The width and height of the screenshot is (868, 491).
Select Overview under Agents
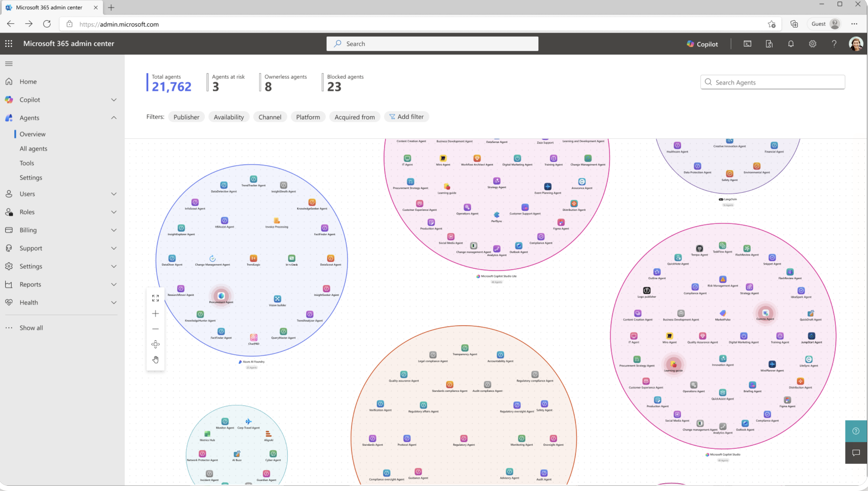pyautogui.click(x=32, y=134)
